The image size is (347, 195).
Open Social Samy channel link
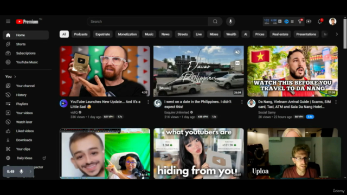267,112
